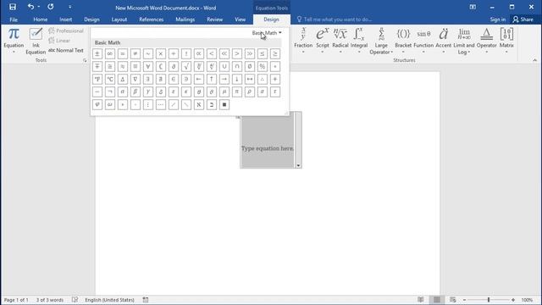Open the File tab
542x305 pixels.
click(14, 19)
